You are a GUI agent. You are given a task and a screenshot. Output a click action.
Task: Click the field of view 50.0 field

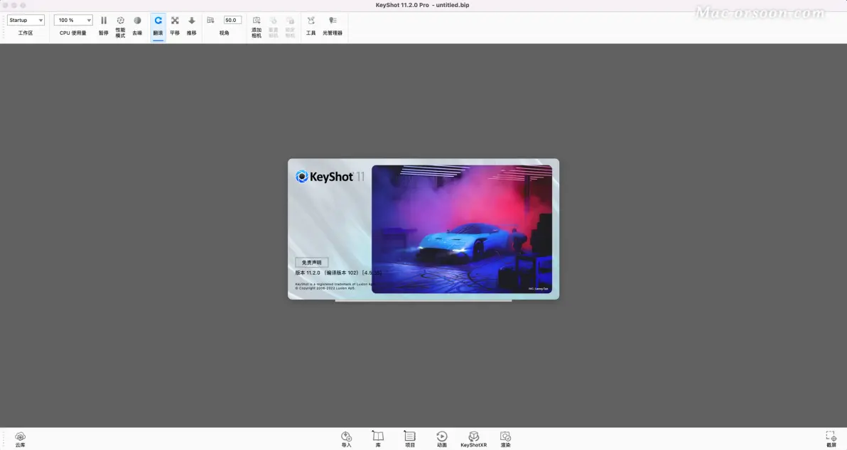[232, 20]
